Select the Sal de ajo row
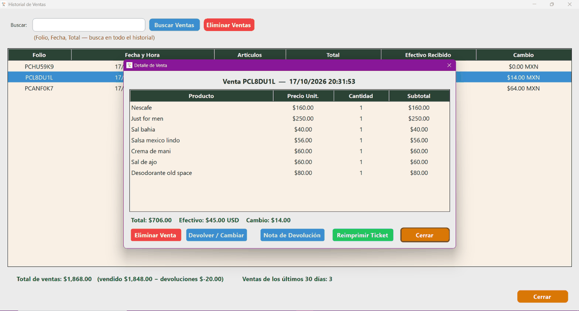The image size is (579, 311). click(290, 162)
